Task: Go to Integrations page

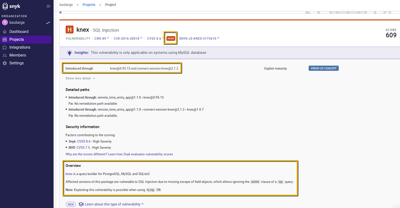Action: [20, 47]
